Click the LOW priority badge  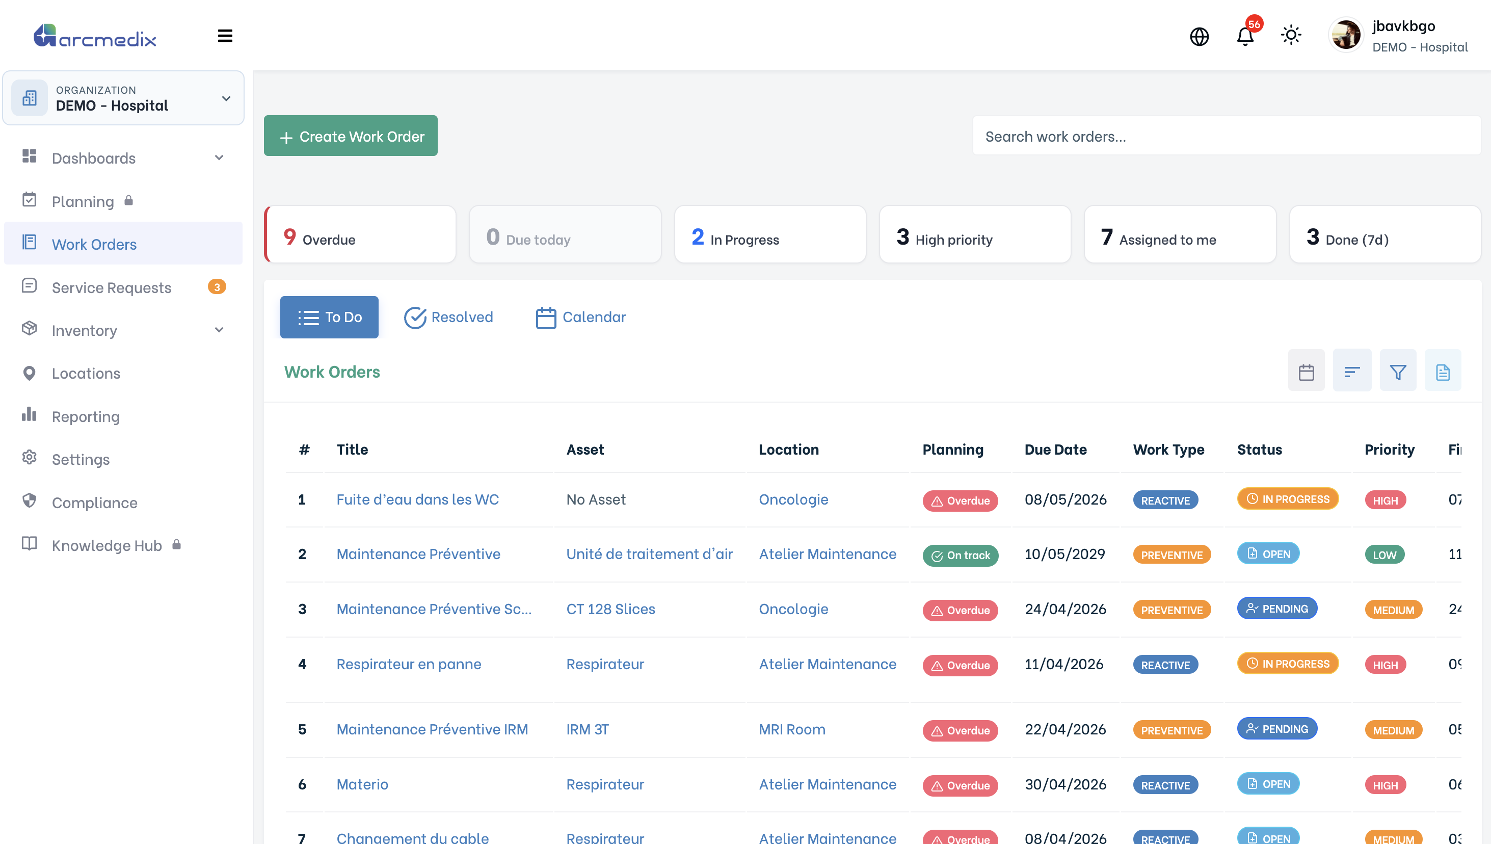coord(1385,555)
